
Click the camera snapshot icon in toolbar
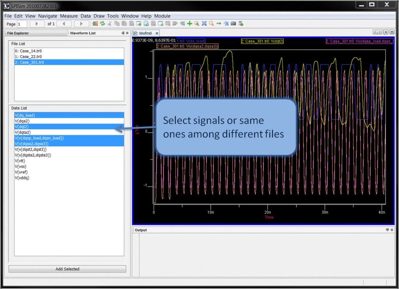[233, 24]
